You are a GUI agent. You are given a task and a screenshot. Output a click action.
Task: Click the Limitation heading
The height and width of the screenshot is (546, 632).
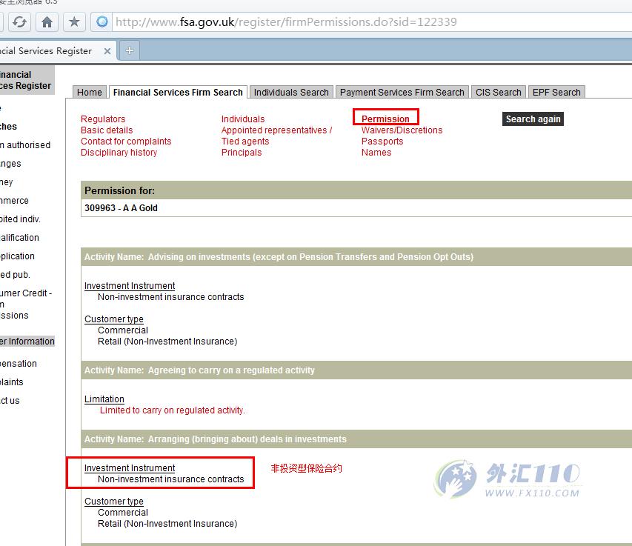pyautogui.click(x=104, y=399)
